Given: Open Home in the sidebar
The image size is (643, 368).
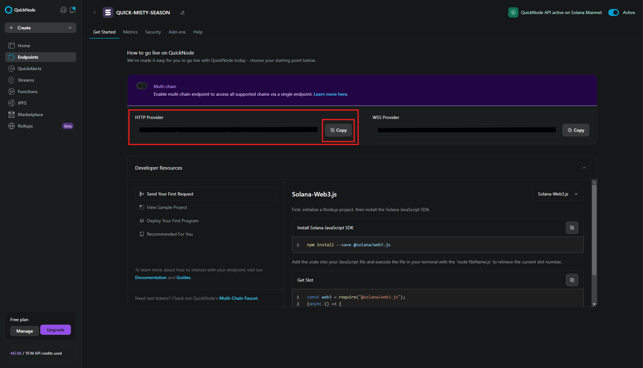Looking at the screenshot, I should coord(41,46).
